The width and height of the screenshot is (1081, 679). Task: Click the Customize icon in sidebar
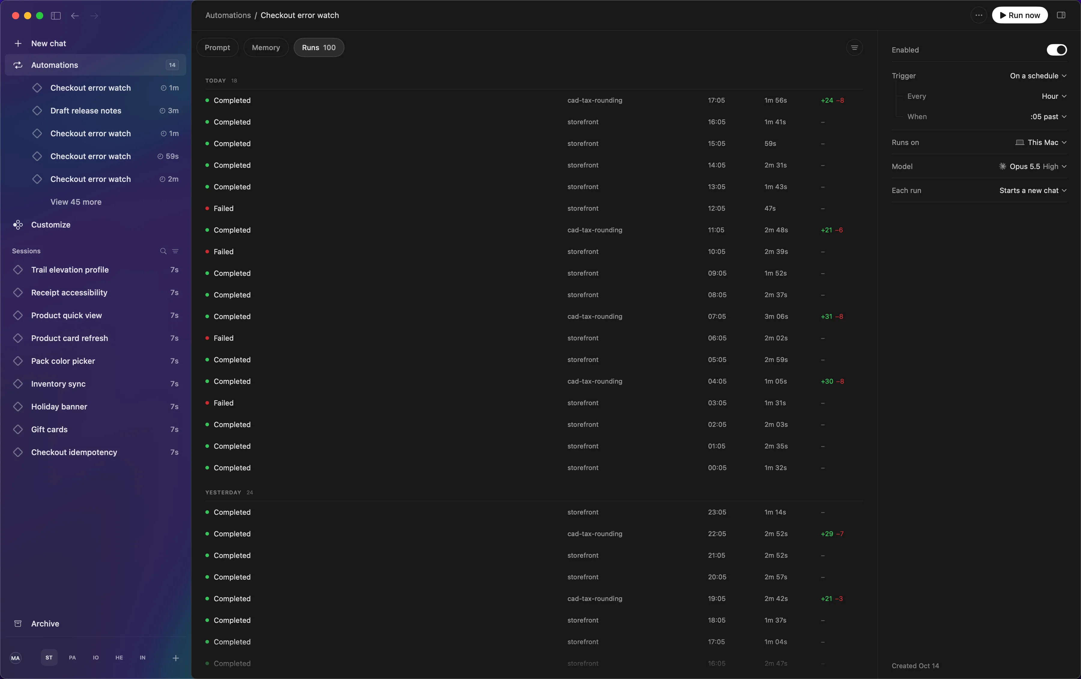[18, 225]
